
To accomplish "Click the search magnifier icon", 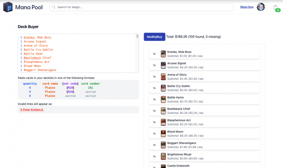I will 54,7.
